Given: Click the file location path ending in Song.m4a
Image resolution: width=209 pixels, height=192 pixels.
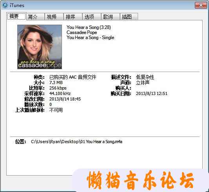Looking at the screenshot, I should click(76, 142).
